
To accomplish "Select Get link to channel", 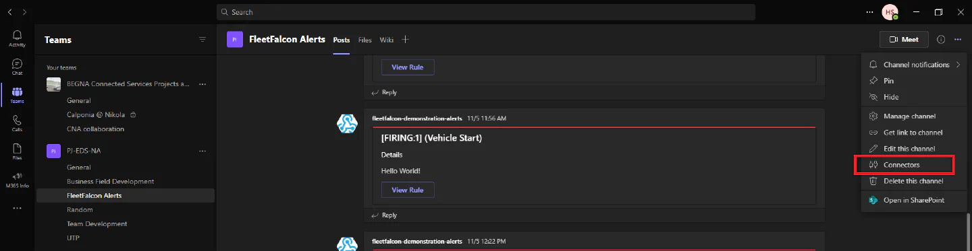I will coord(915,133).
